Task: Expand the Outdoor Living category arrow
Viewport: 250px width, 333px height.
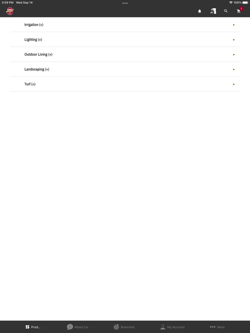Action: pos(234,55)
